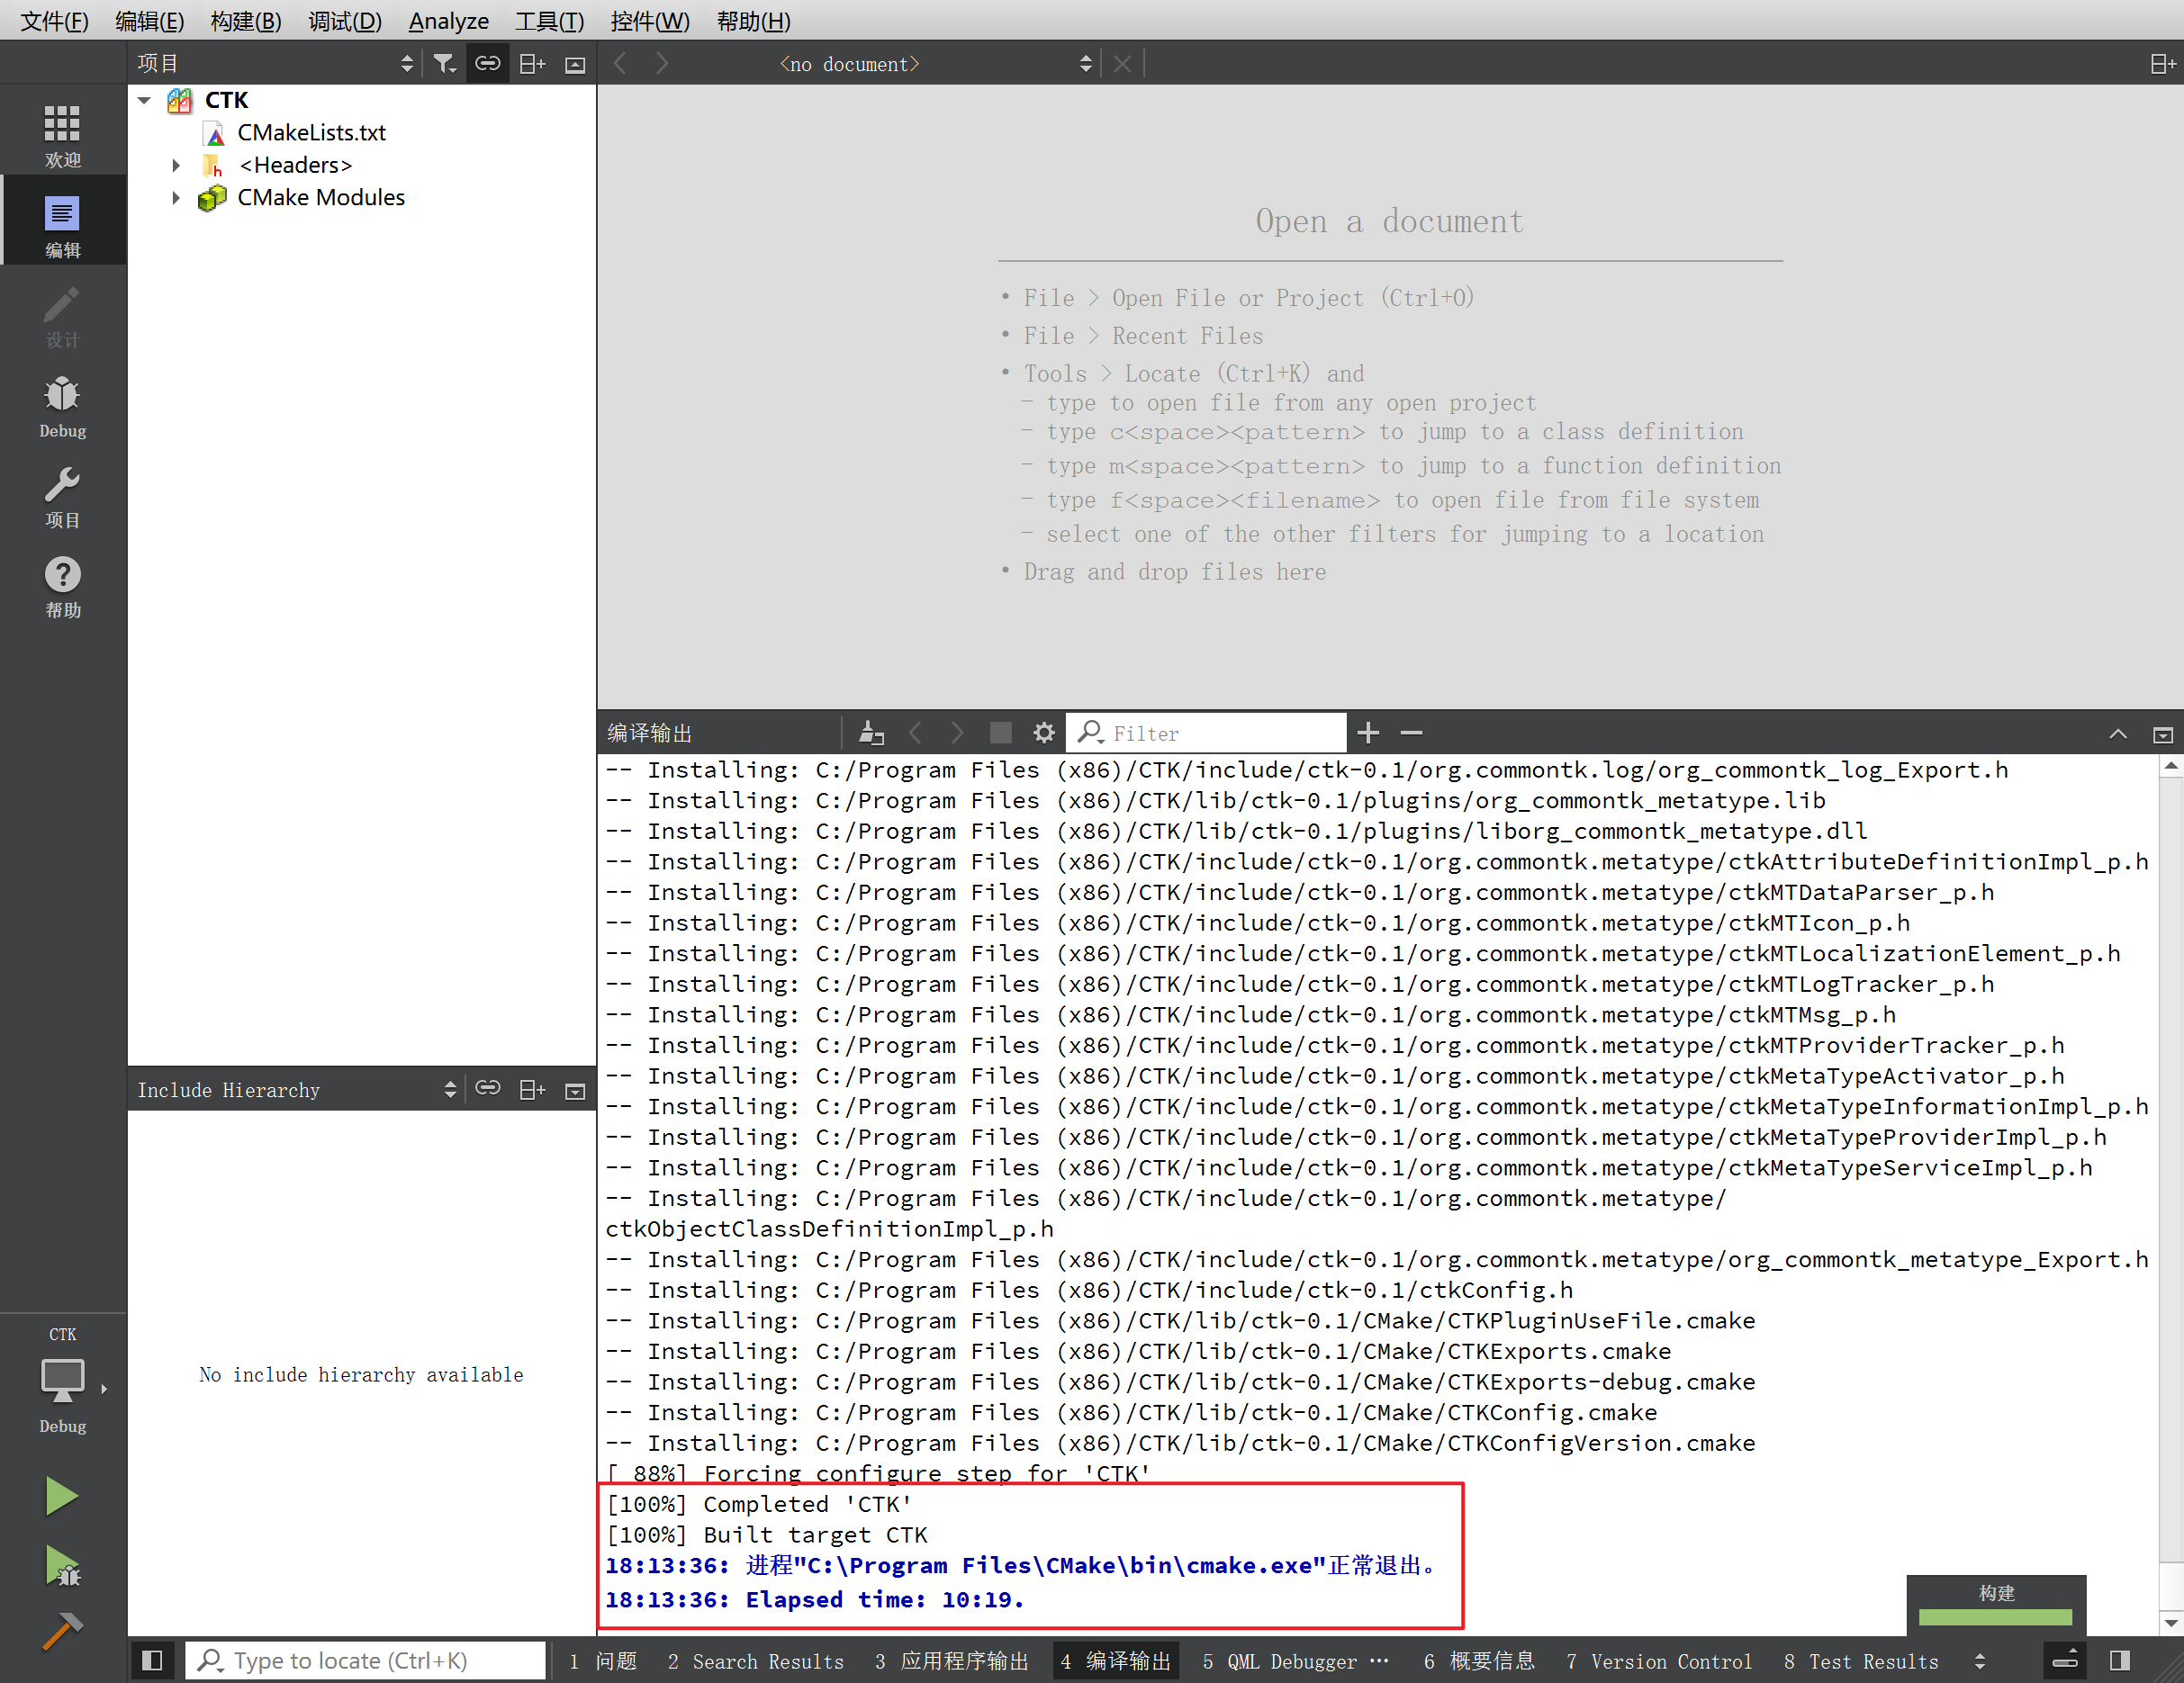Expand the CMake Modules node
The width and height of the screenshot is (2184, 1683).
coord(176,198)
